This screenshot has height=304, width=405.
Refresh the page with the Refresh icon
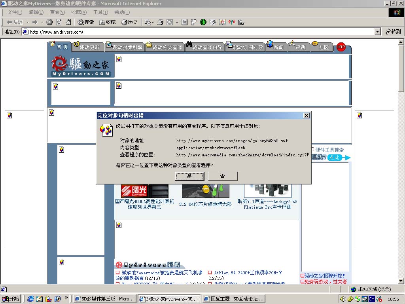coord(59,22)
